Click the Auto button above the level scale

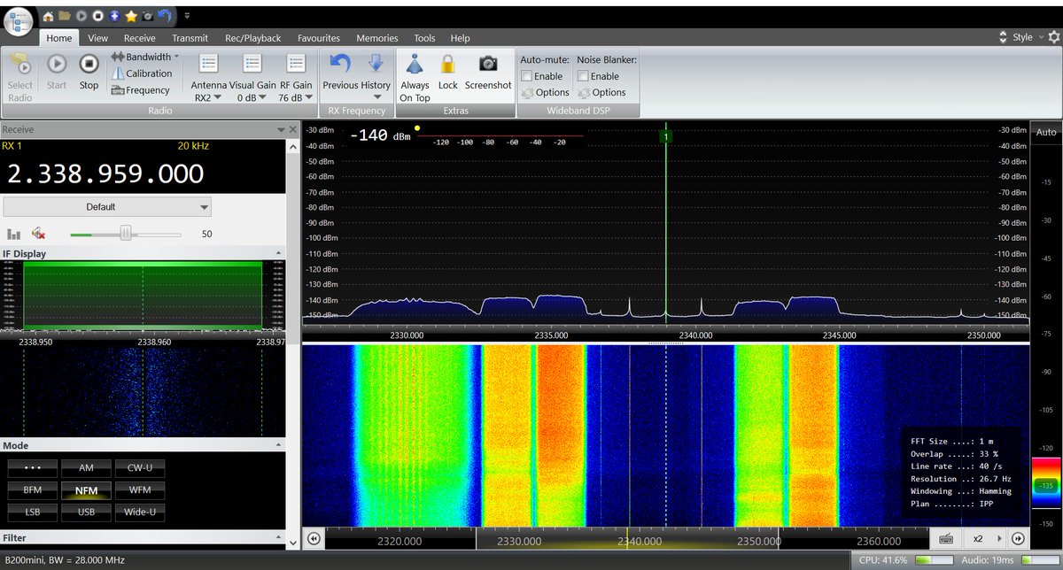1046,132
